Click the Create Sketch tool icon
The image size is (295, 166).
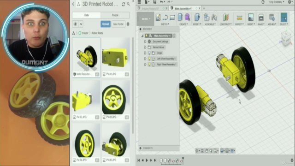(x=158, y=18)
